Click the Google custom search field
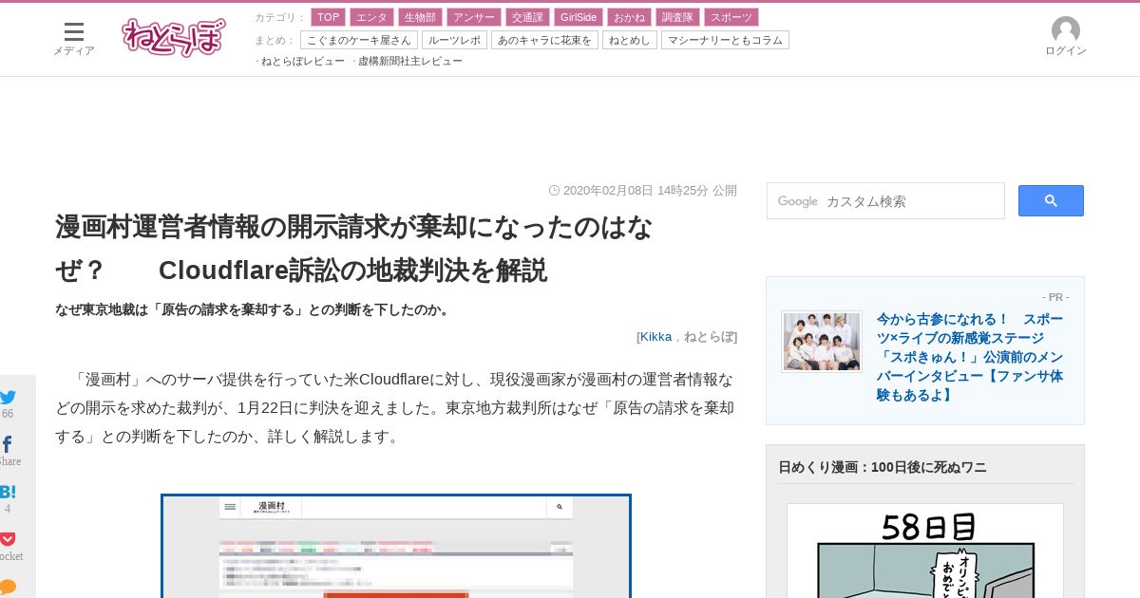1140x598 pixels. pos(885,201)
